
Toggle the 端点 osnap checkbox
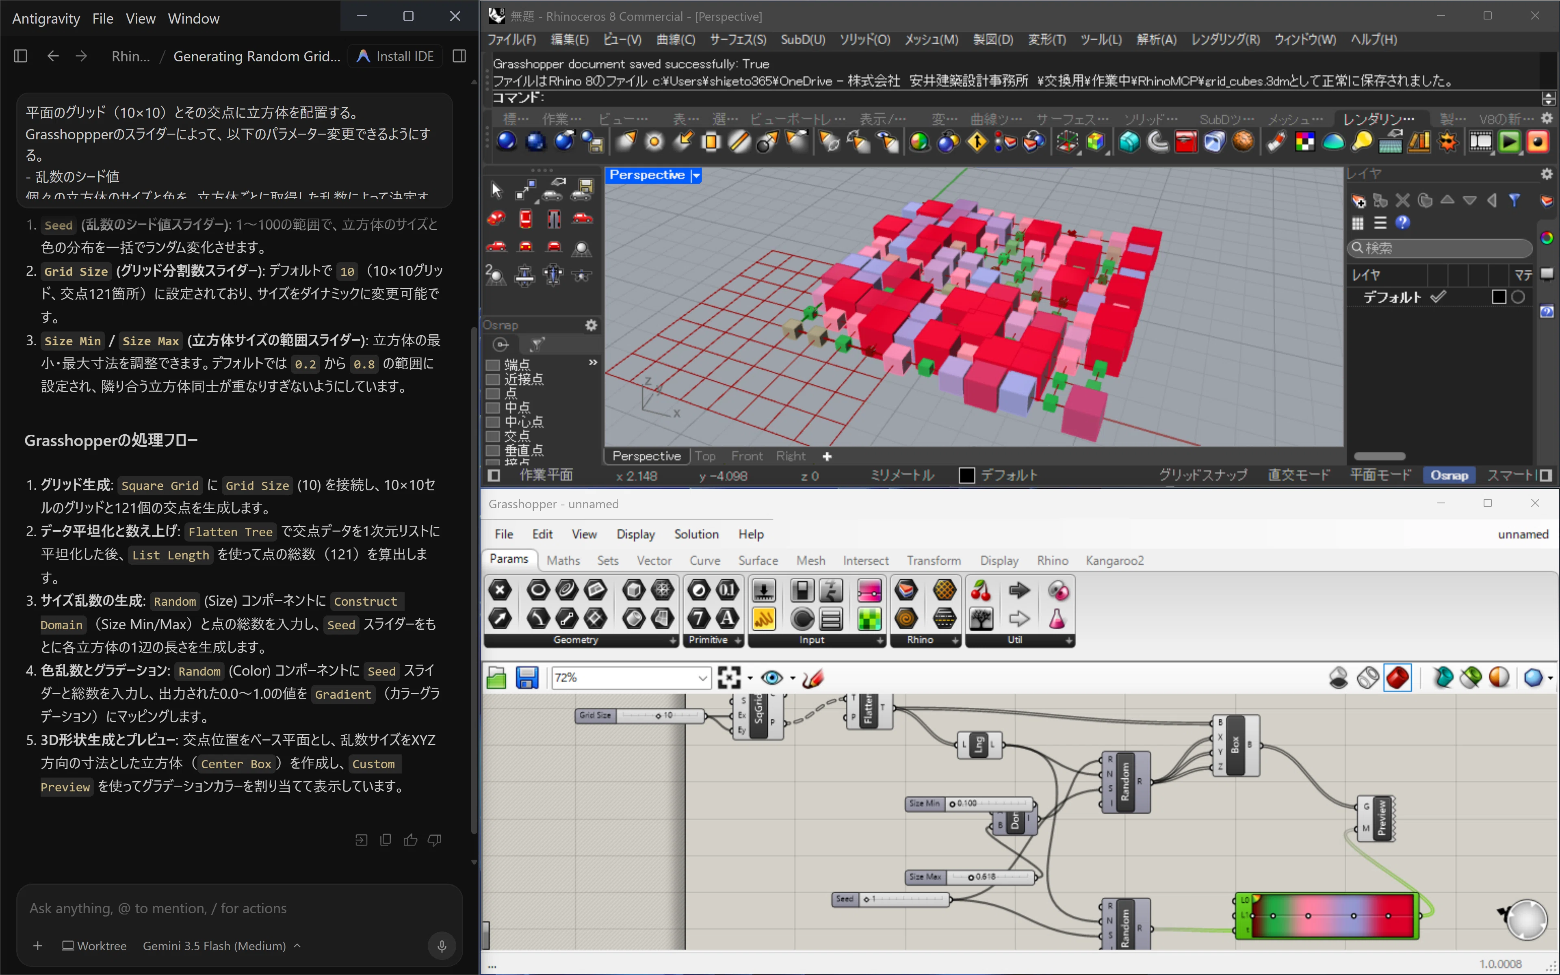[492, 365]
